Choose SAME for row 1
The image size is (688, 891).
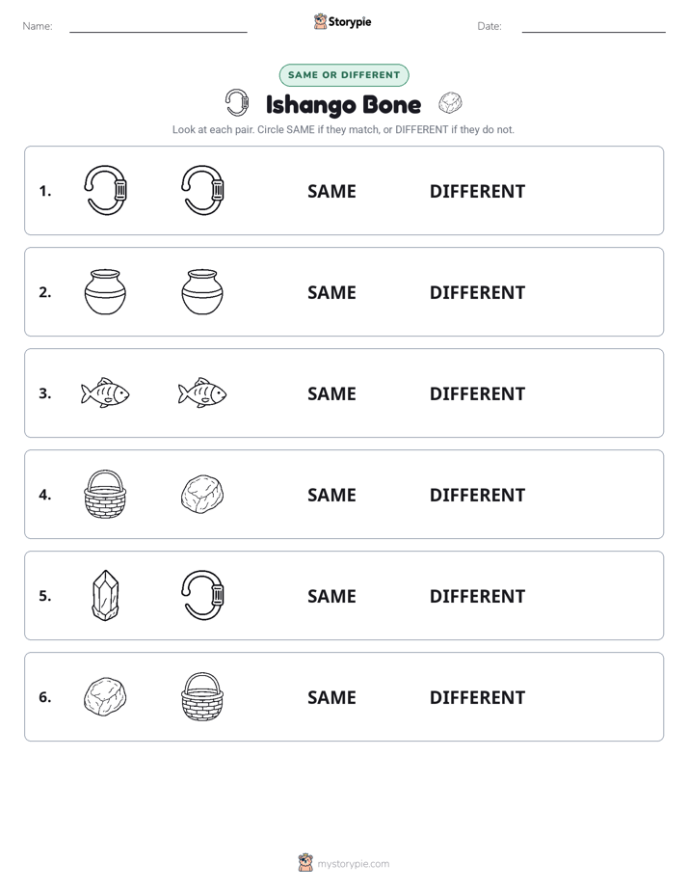click(x=331, y=192)
